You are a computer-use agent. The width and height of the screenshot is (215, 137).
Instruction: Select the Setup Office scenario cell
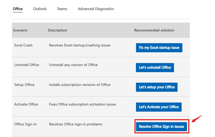(x=24, y=85)
